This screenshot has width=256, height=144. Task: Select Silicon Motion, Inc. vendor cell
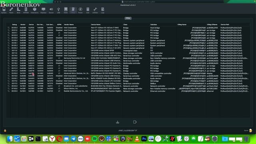point(71,88)
